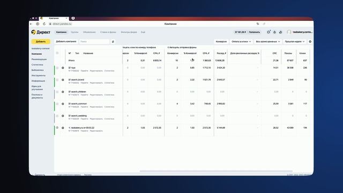343x193 pixels.
Task: Click translate icon in browser address bar
Action: (258, 24)
